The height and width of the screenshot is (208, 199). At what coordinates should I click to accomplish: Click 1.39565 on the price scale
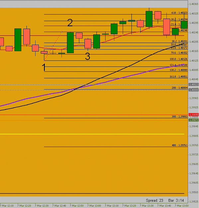tap(194, 192)
